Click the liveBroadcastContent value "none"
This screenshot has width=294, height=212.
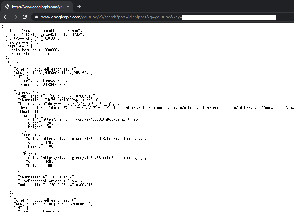pos(74,181)
